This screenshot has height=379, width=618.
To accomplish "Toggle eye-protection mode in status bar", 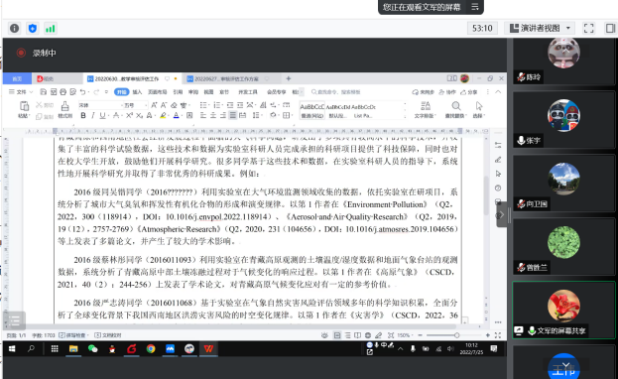I will pos(324,335).
